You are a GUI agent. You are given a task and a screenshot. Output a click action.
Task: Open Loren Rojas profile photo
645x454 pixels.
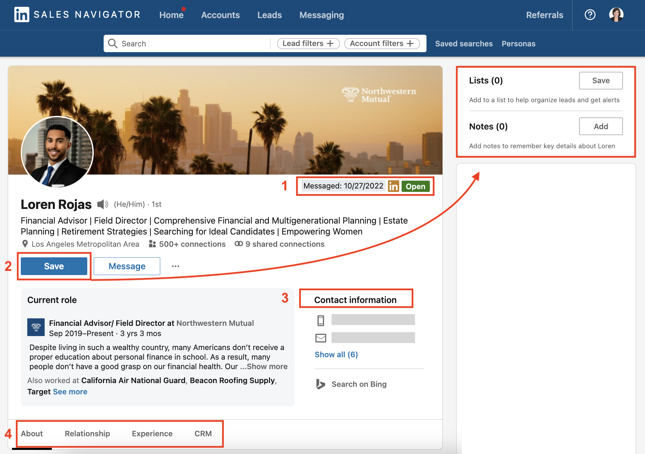pos(57,152)
